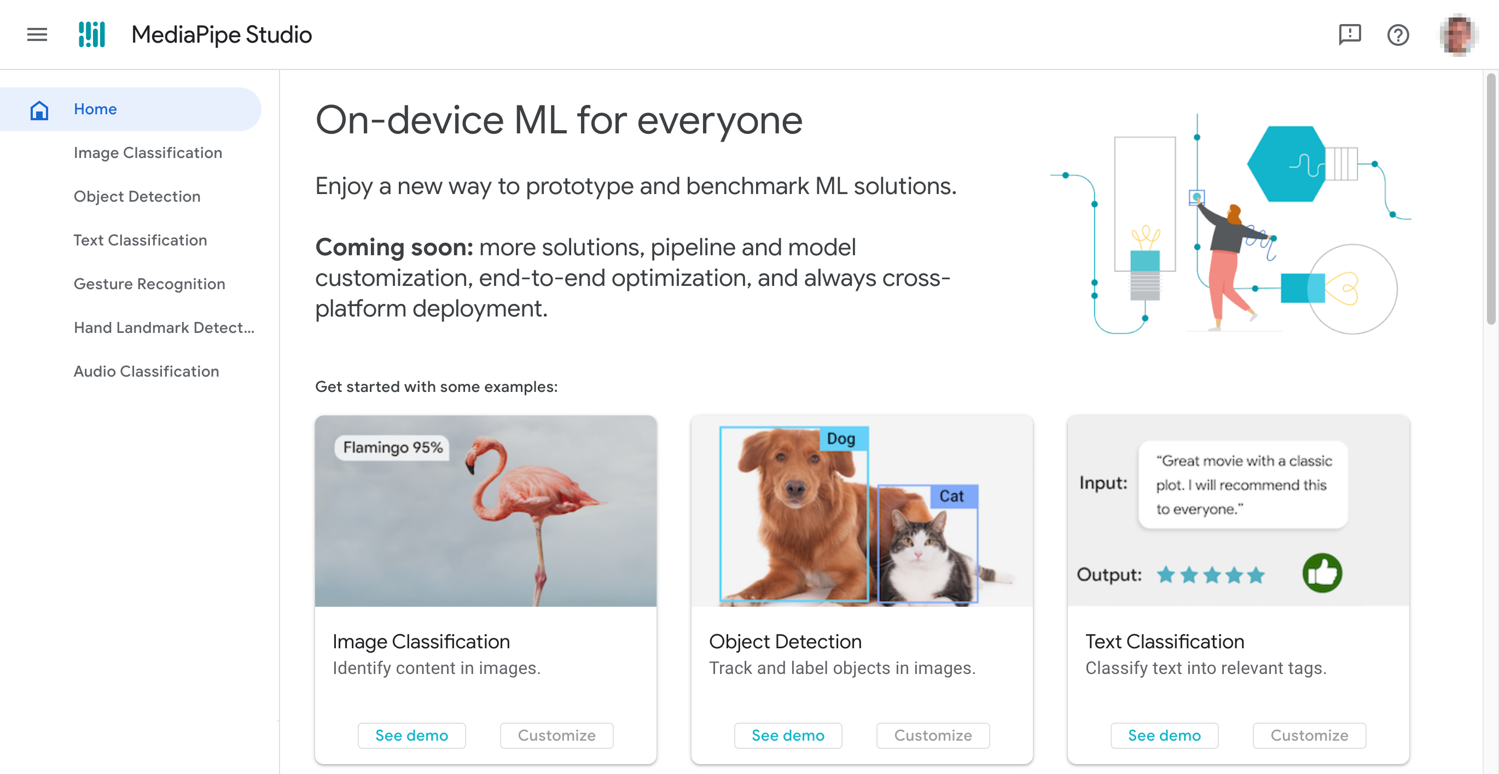Open Audio Classification from sidebar
This screenshot has height=774, width=1499.
click(x=147, y=371)
